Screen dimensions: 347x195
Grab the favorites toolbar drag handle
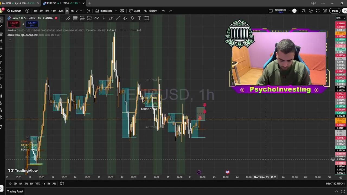62,18
